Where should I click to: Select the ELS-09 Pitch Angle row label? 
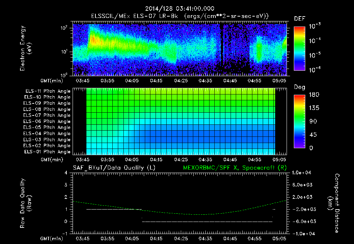pyautogui.click(x=47, y=103)
